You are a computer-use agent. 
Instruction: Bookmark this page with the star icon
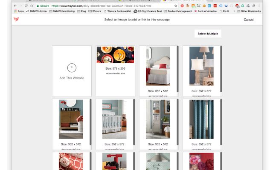176,6
